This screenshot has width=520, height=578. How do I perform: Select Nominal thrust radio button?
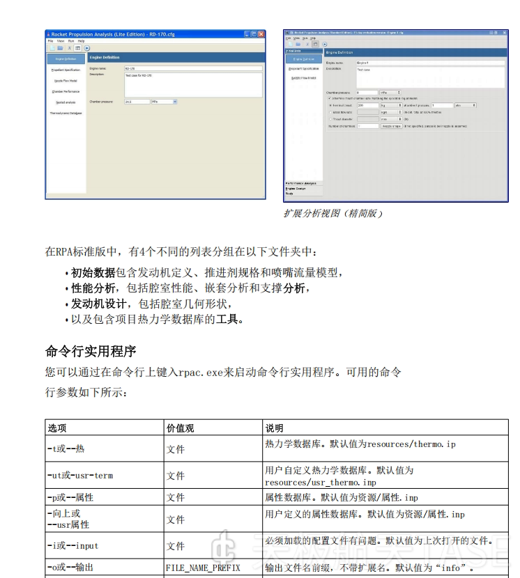(330, 105)
